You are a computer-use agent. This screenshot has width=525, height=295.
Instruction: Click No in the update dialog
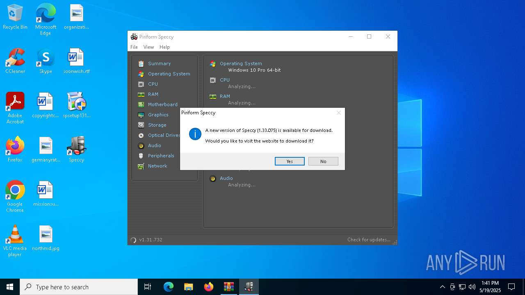click(323, 161)
